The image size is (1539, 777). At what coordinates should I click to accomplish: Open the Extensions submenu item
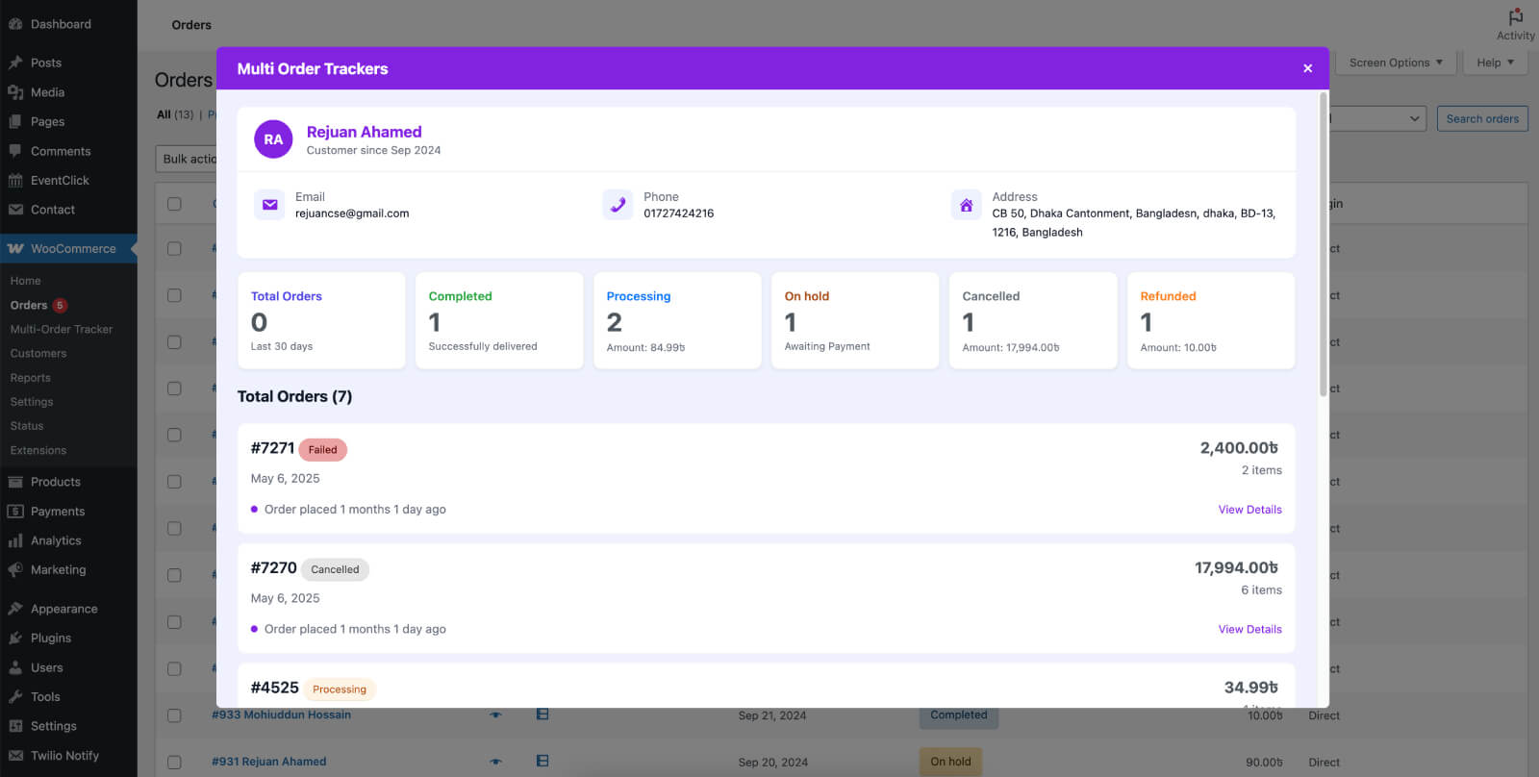coord(38,450)
